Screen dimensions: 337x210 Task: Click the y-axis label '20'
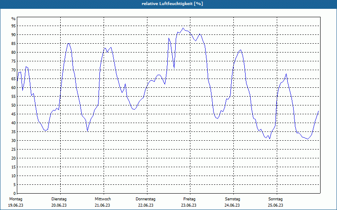point(13,158)
